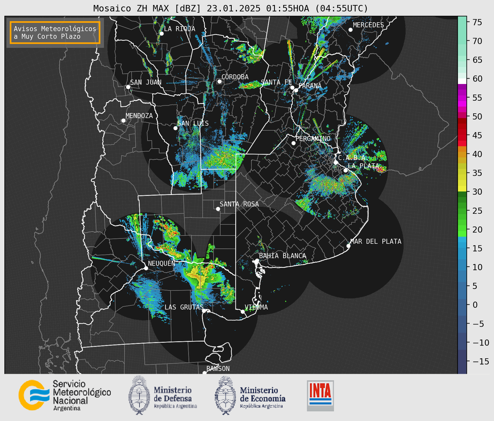Click the SAN LUIS city marker dot

[x=175, y=128]
